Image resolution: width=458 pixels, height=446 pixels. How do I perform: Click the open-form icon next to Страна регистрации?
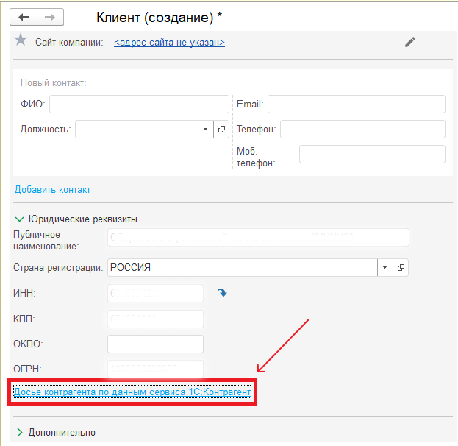click(x=401, y=267)
